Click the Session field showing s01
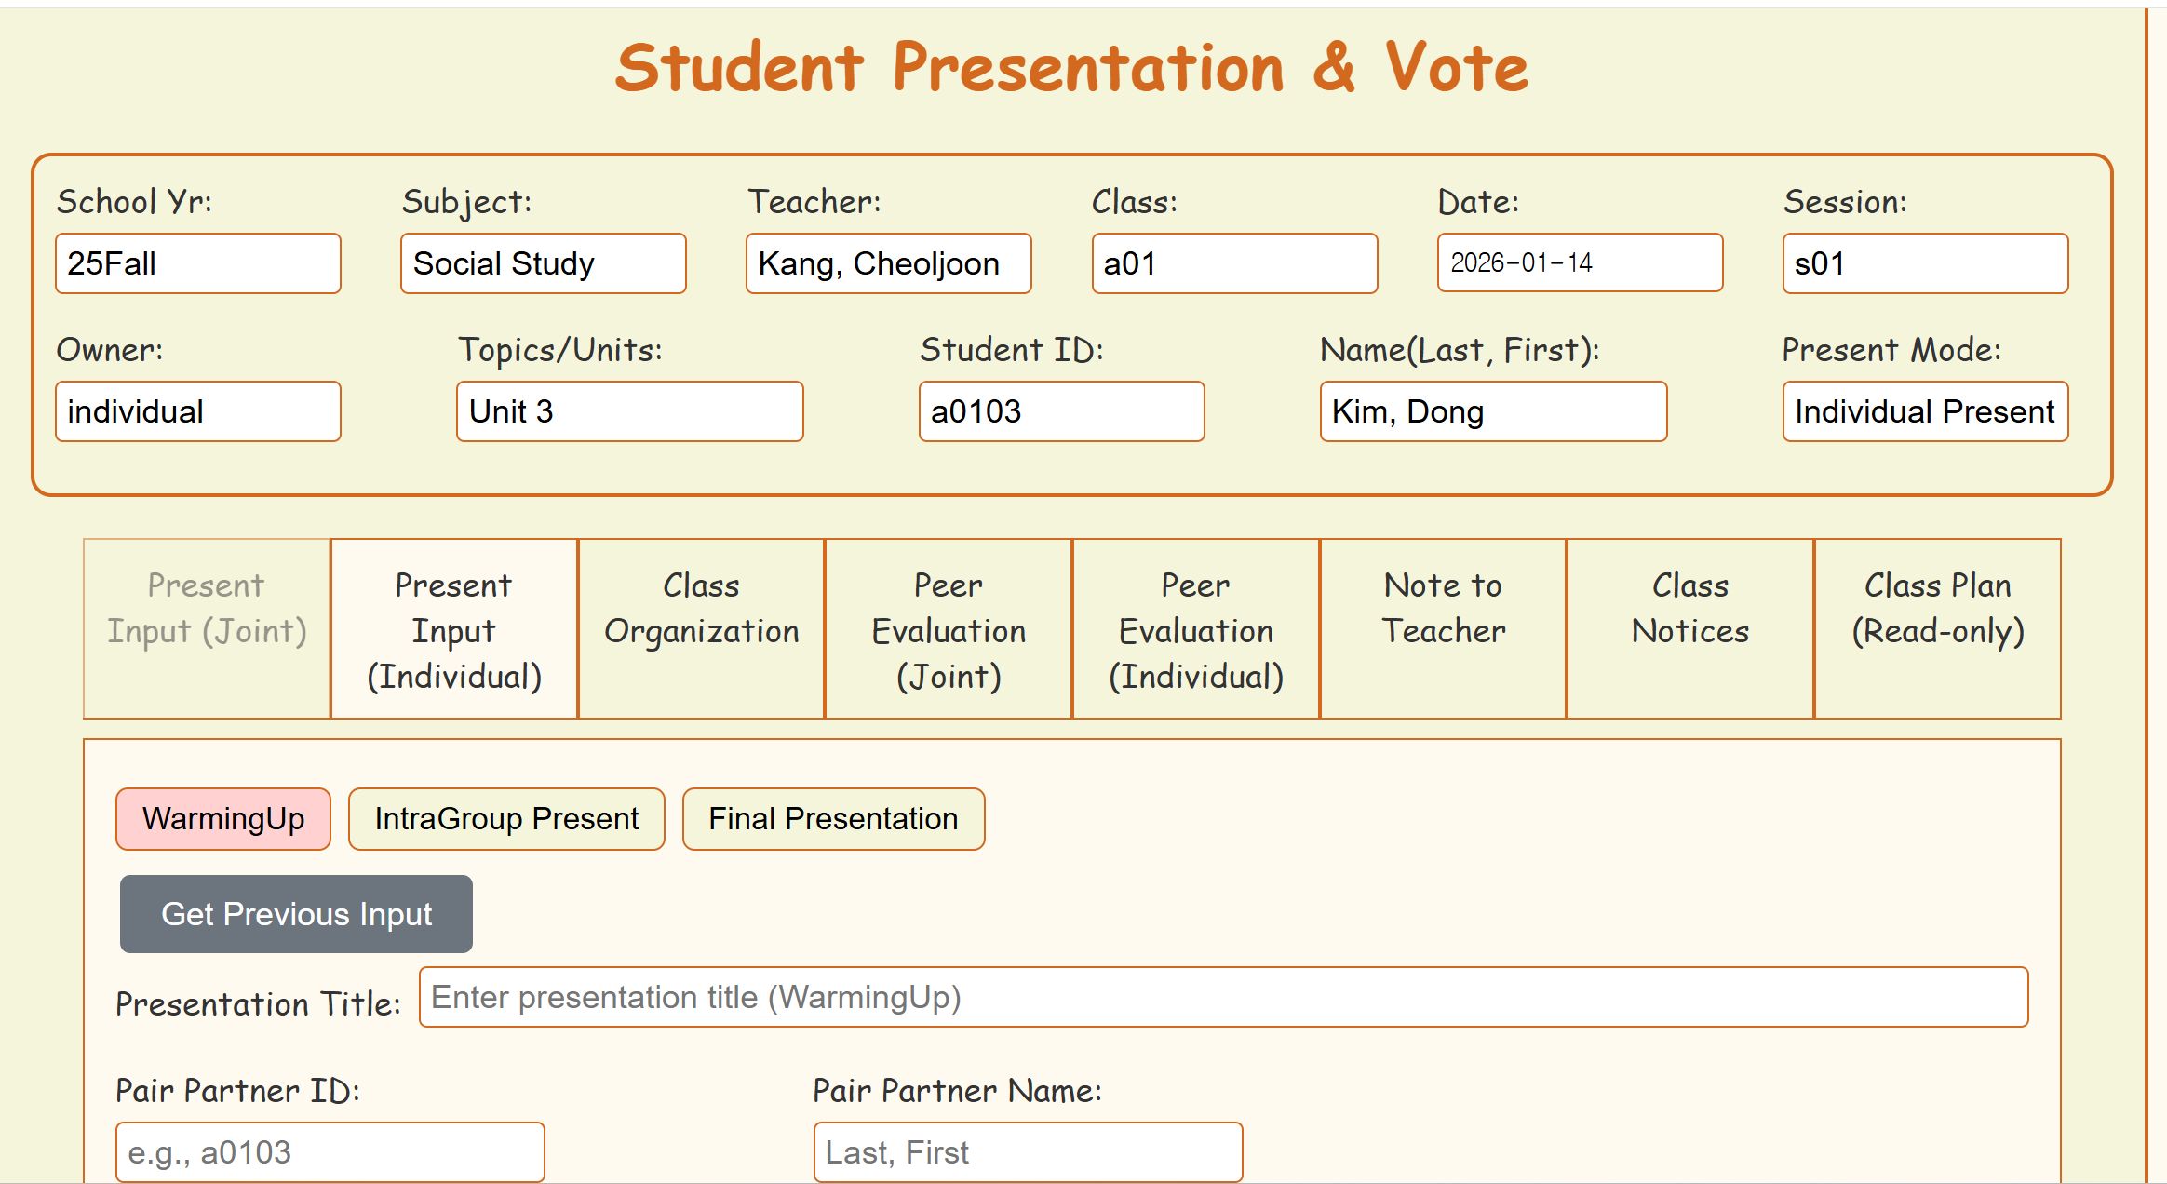The width and height of the screenshot is (2167, 1184). tap(1925, 263)
